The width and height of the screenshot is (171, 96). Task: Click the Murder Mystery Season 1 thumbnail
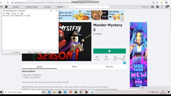(75, 42)
